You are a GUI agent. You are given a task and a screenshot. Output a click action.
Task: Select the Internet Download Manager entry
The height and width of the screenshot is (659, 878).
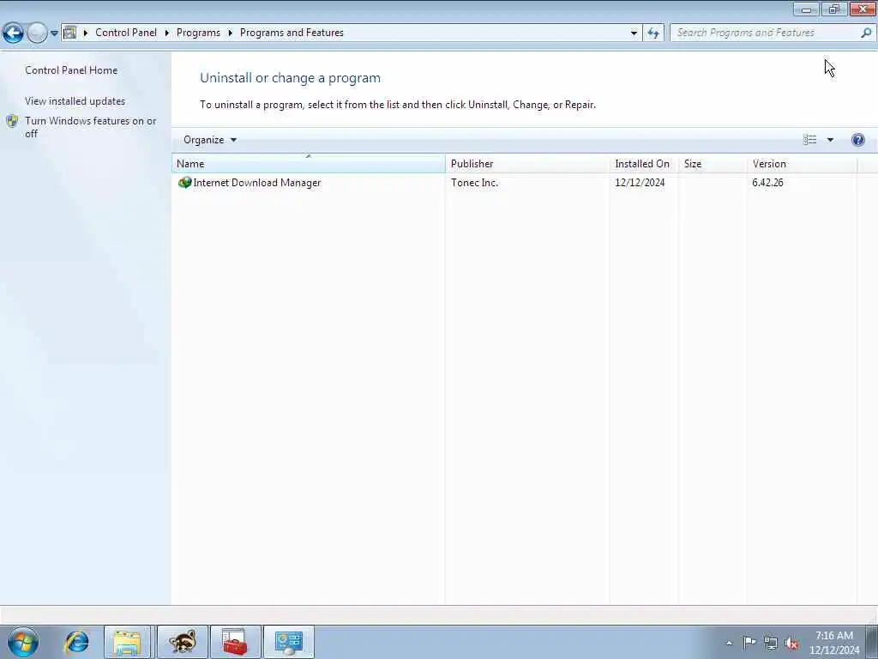click(x=257, y=183)
